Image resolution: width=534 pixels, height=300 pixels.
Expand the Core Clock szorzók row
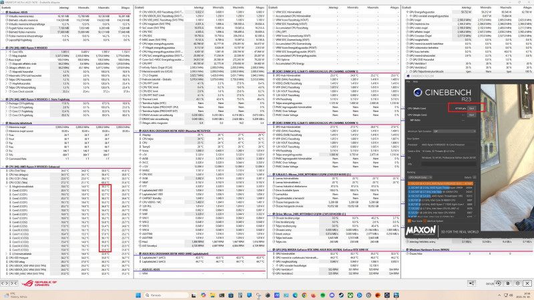point(6,91)
